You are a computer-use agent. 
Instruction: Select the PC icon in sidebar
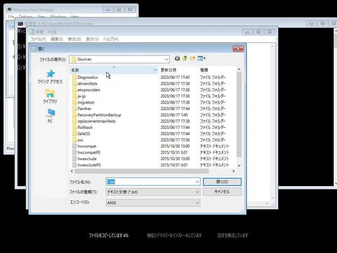50,113
